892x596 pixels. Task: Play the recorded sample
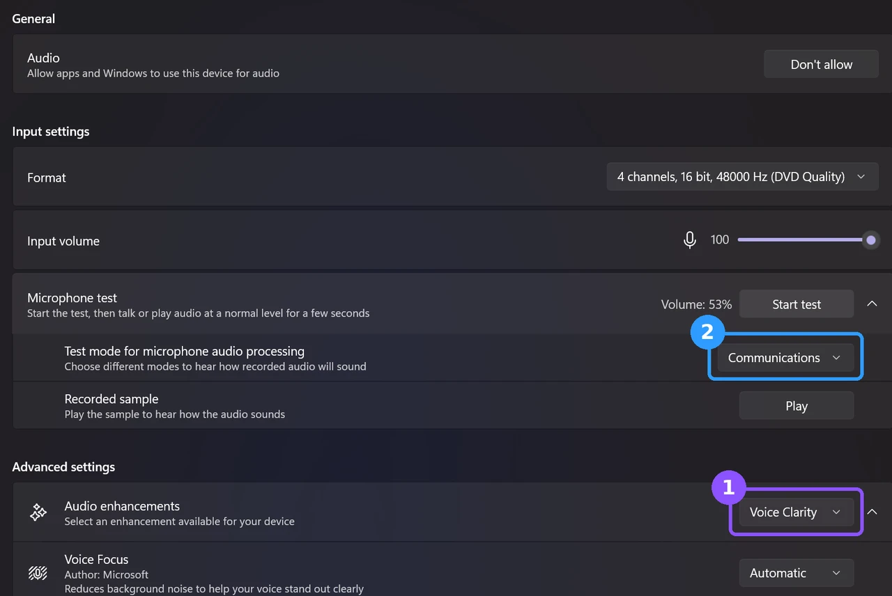click(797, 406)
